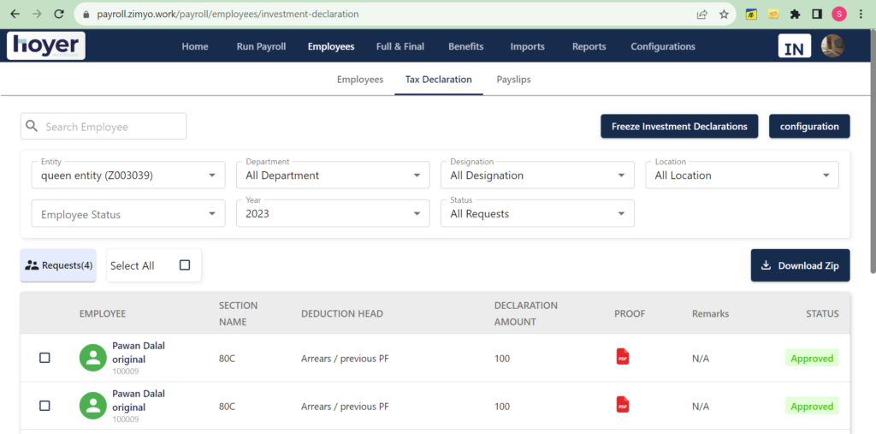Tick second Pawan Dalal row checkbox

(44, 406)
